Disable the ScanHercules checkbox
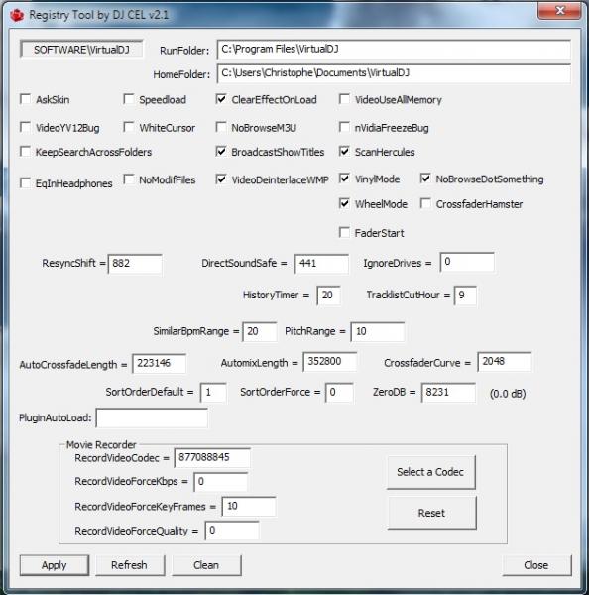The width and height of the screenshot is (589, 595). 344,152
